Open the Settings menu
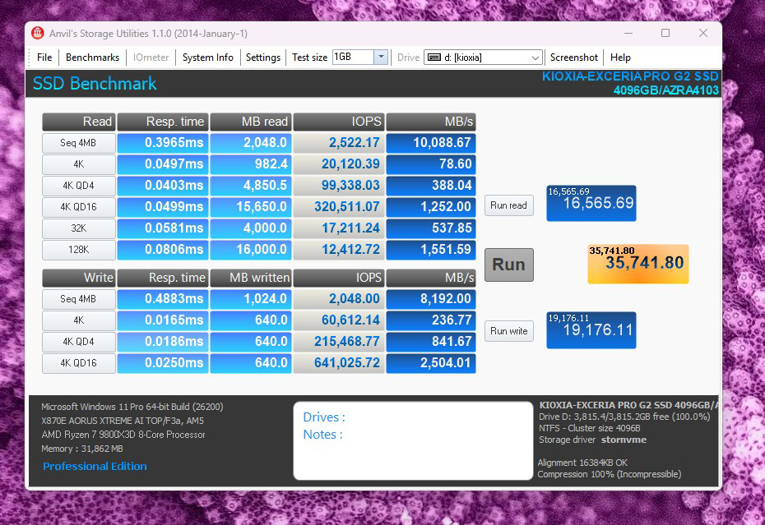The image size is (765, 525). pyautogui.click(x=263, y=58)
